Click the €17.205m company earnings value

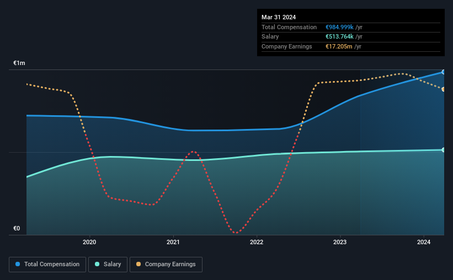339,46
